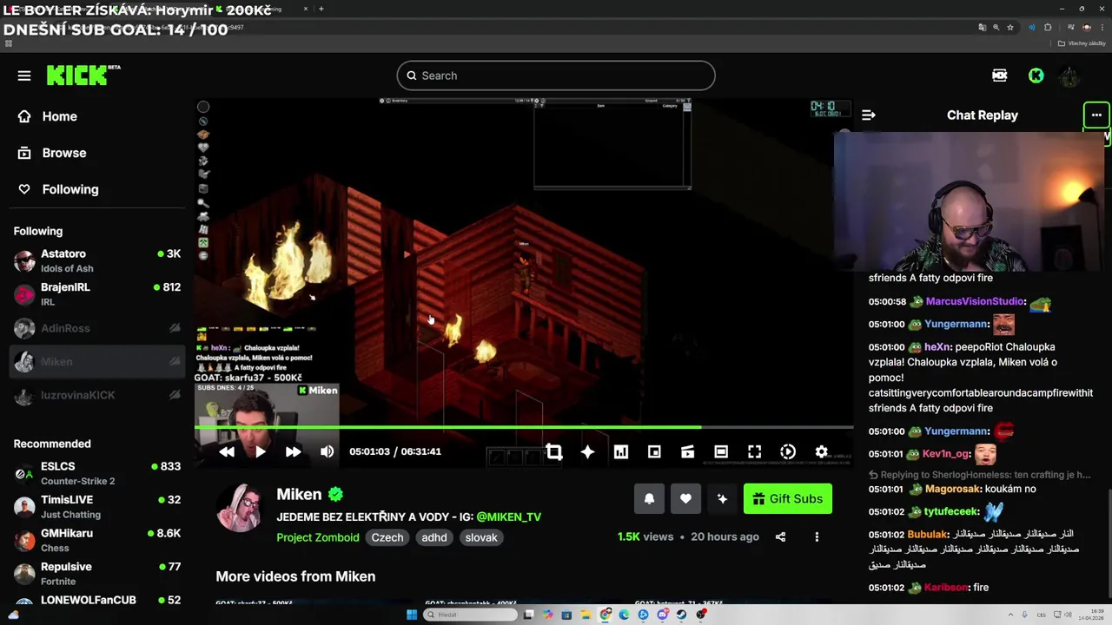
Task: Open the user profile avatar menu
Action: point(1069,76)
